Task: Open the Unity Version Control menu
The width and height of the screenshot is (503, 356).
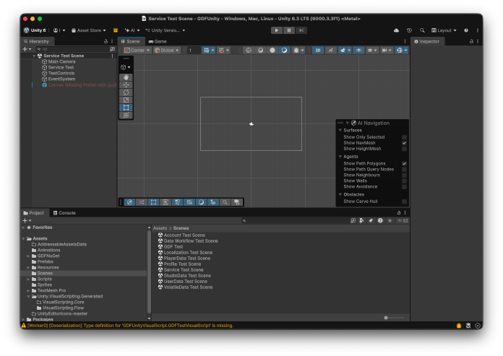Action: click(165, 30)
